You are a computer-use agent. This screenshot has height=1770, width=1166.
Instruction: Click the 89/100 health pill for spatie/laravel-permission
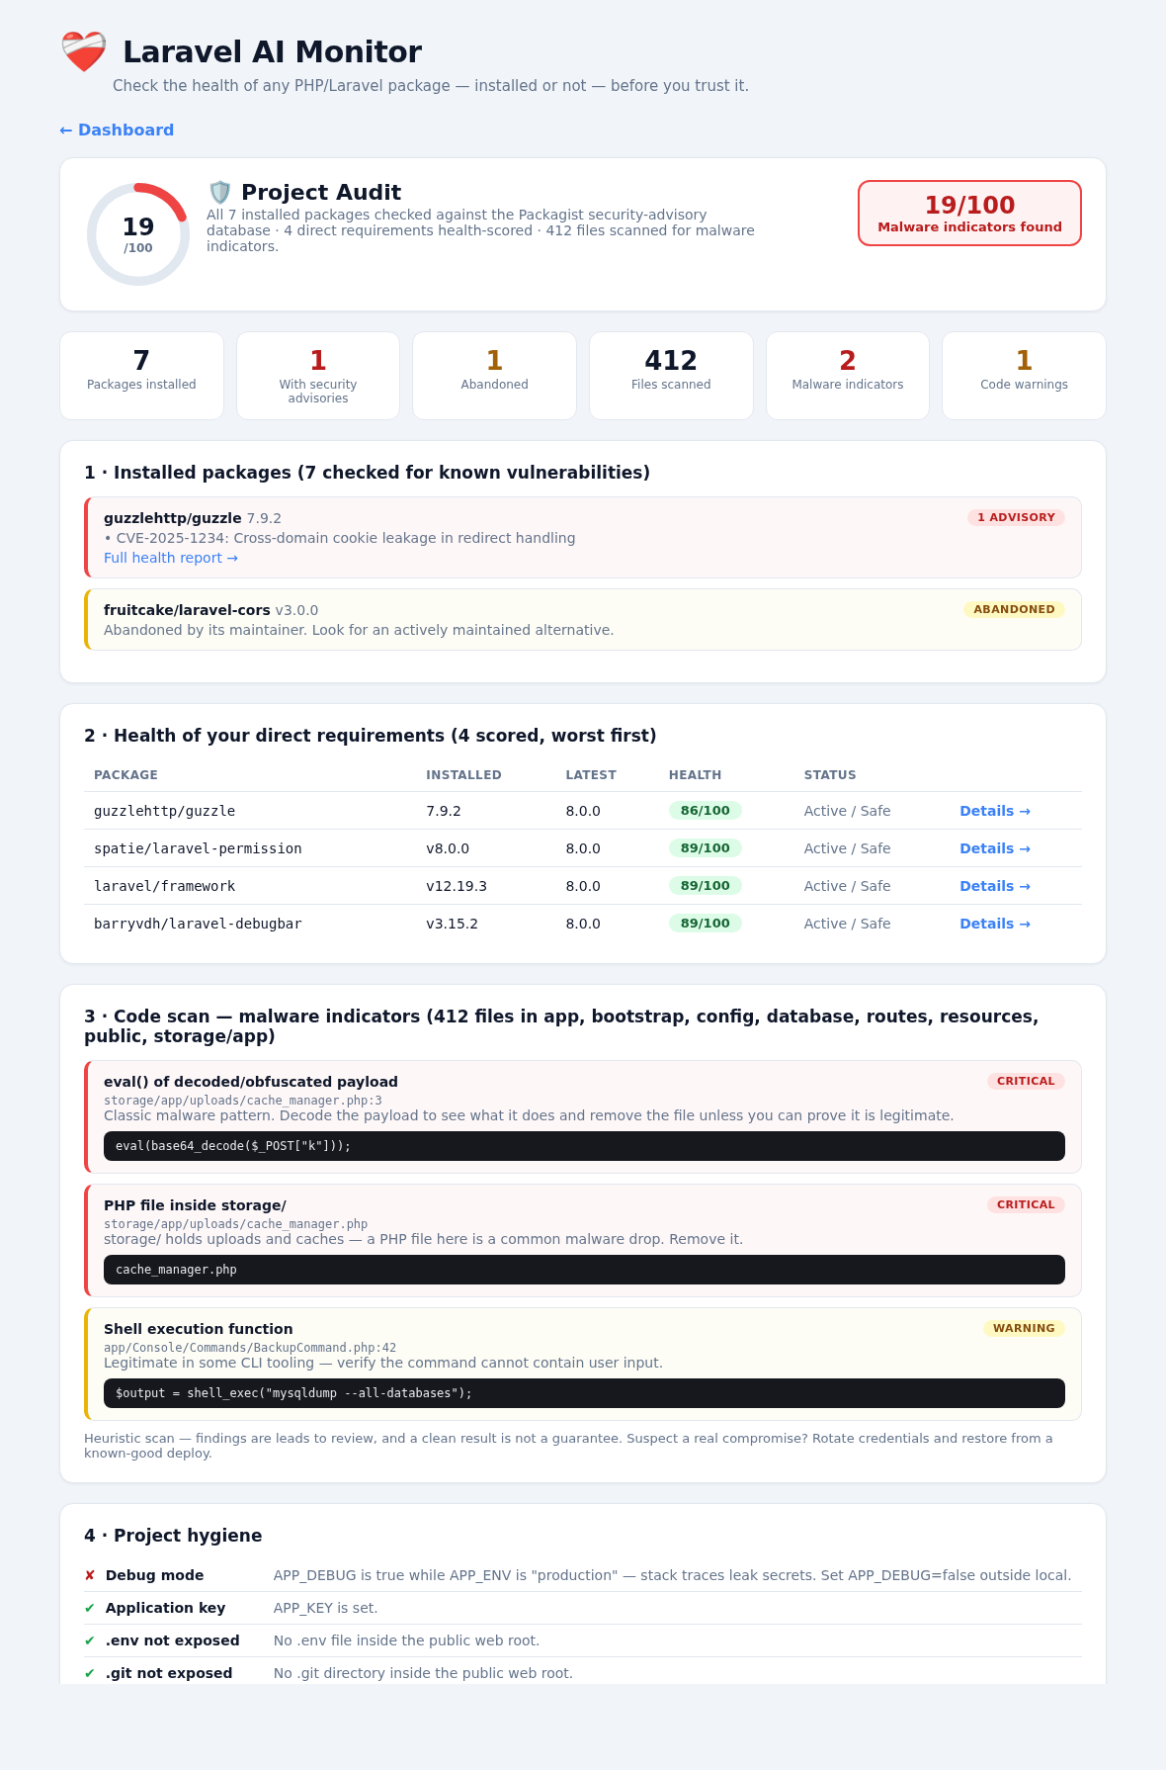click(705, 848)
